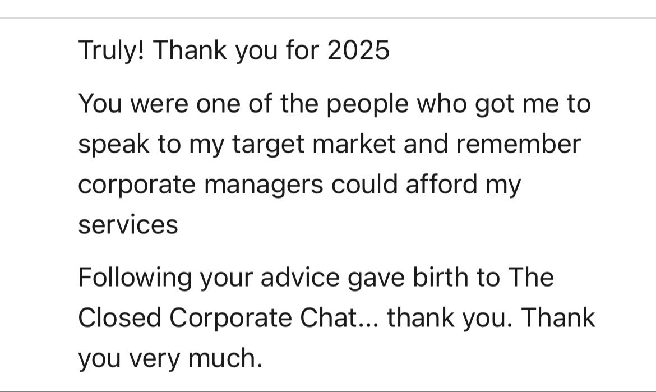Screen dimensions: 656x392
Task: Click the year "2025" in the first line
Action: 358,51
